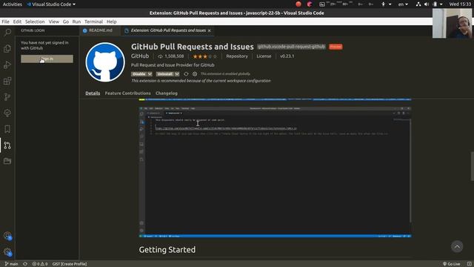Screen dimensions: 474x267
Task: Click the Sign in button
Action: tap(47, 59)
